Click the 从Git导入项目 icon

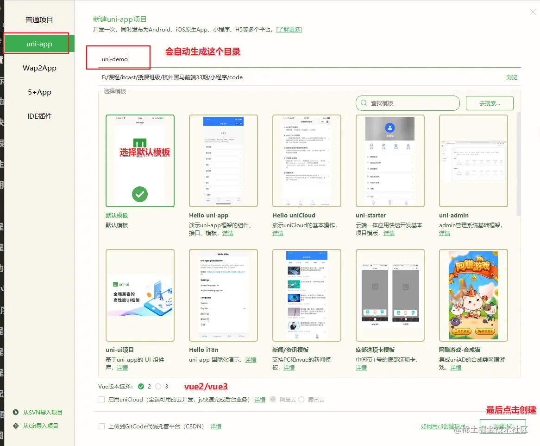pos(15,426)
